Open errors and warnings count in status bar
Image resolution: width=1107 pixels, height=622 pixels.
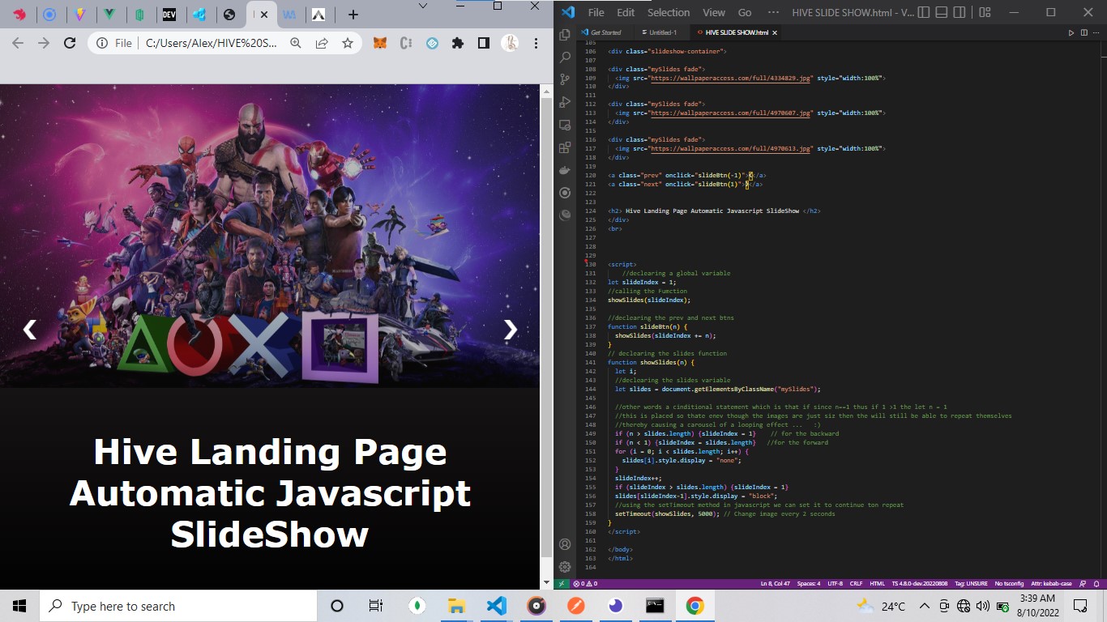(x=585, y=583)
